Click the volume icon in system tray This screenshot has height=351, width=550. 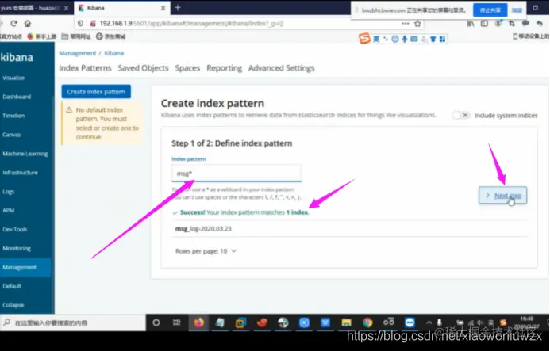click(479, 322)
